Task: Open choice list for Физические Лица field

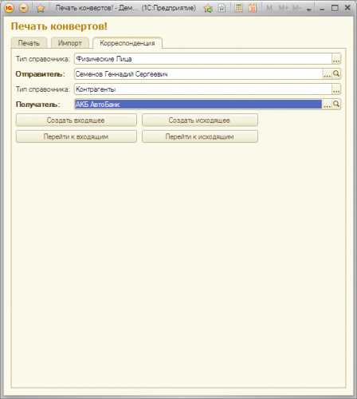Action: tap(336, 59)
